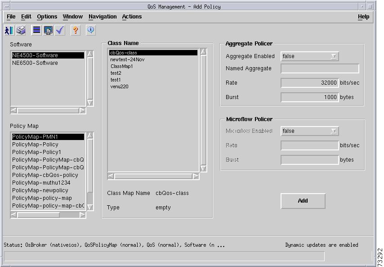Select PolicyMap-PMN1 in Policy Map list

(x=48, y=137)
